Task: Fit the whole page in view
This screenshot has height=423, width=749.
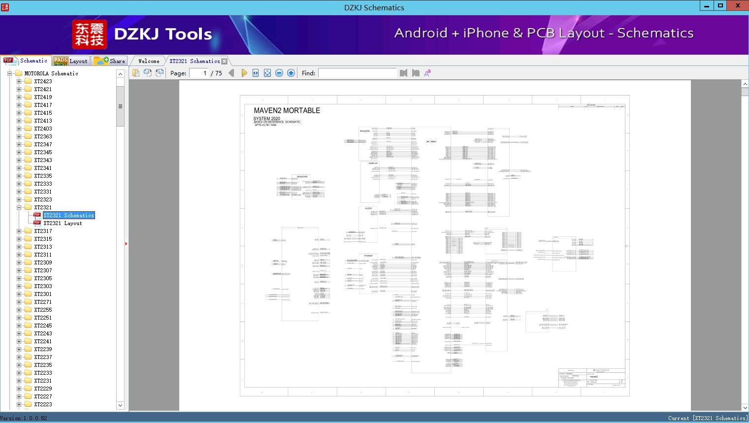Action: pos(267,73)
